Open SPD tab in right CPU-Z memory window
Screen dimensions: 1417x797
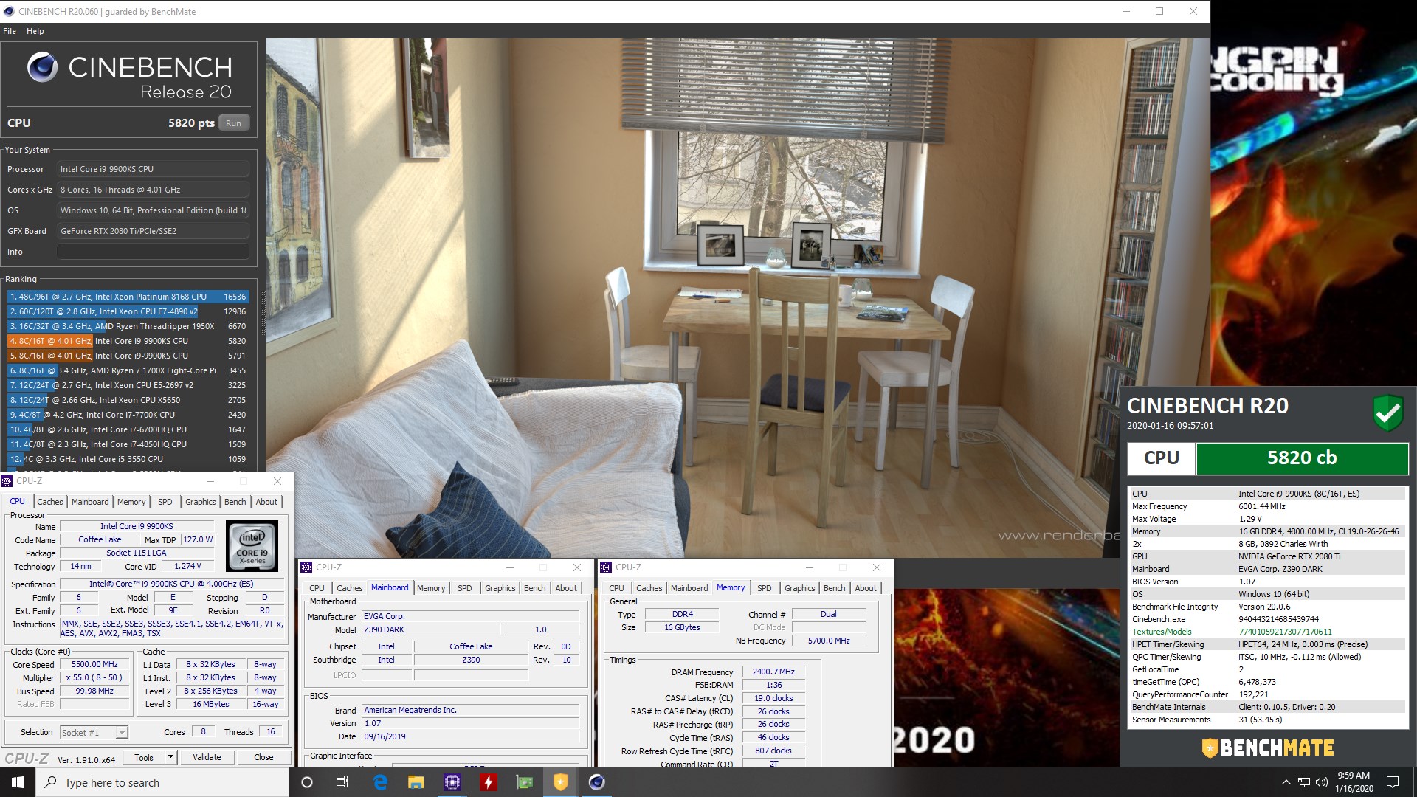pos(765,588)
